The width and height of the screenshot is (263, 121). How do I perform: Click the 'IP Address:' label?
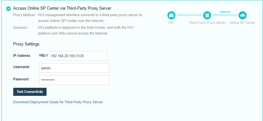[x=22, y=55]
